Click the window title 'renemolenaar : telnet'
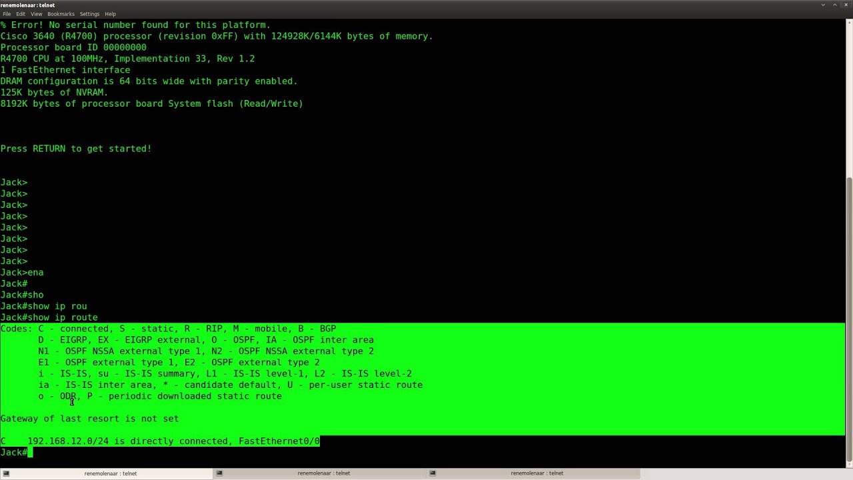 [27, 5]
